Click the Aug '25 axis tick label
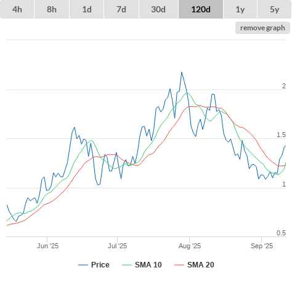The width and height of the screenshot is (292, 281). pos(190,246)
